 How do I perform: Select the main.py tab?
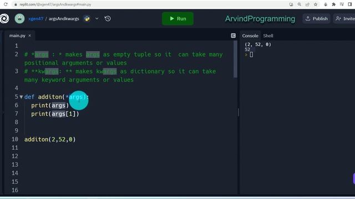[x=17, y=35]
